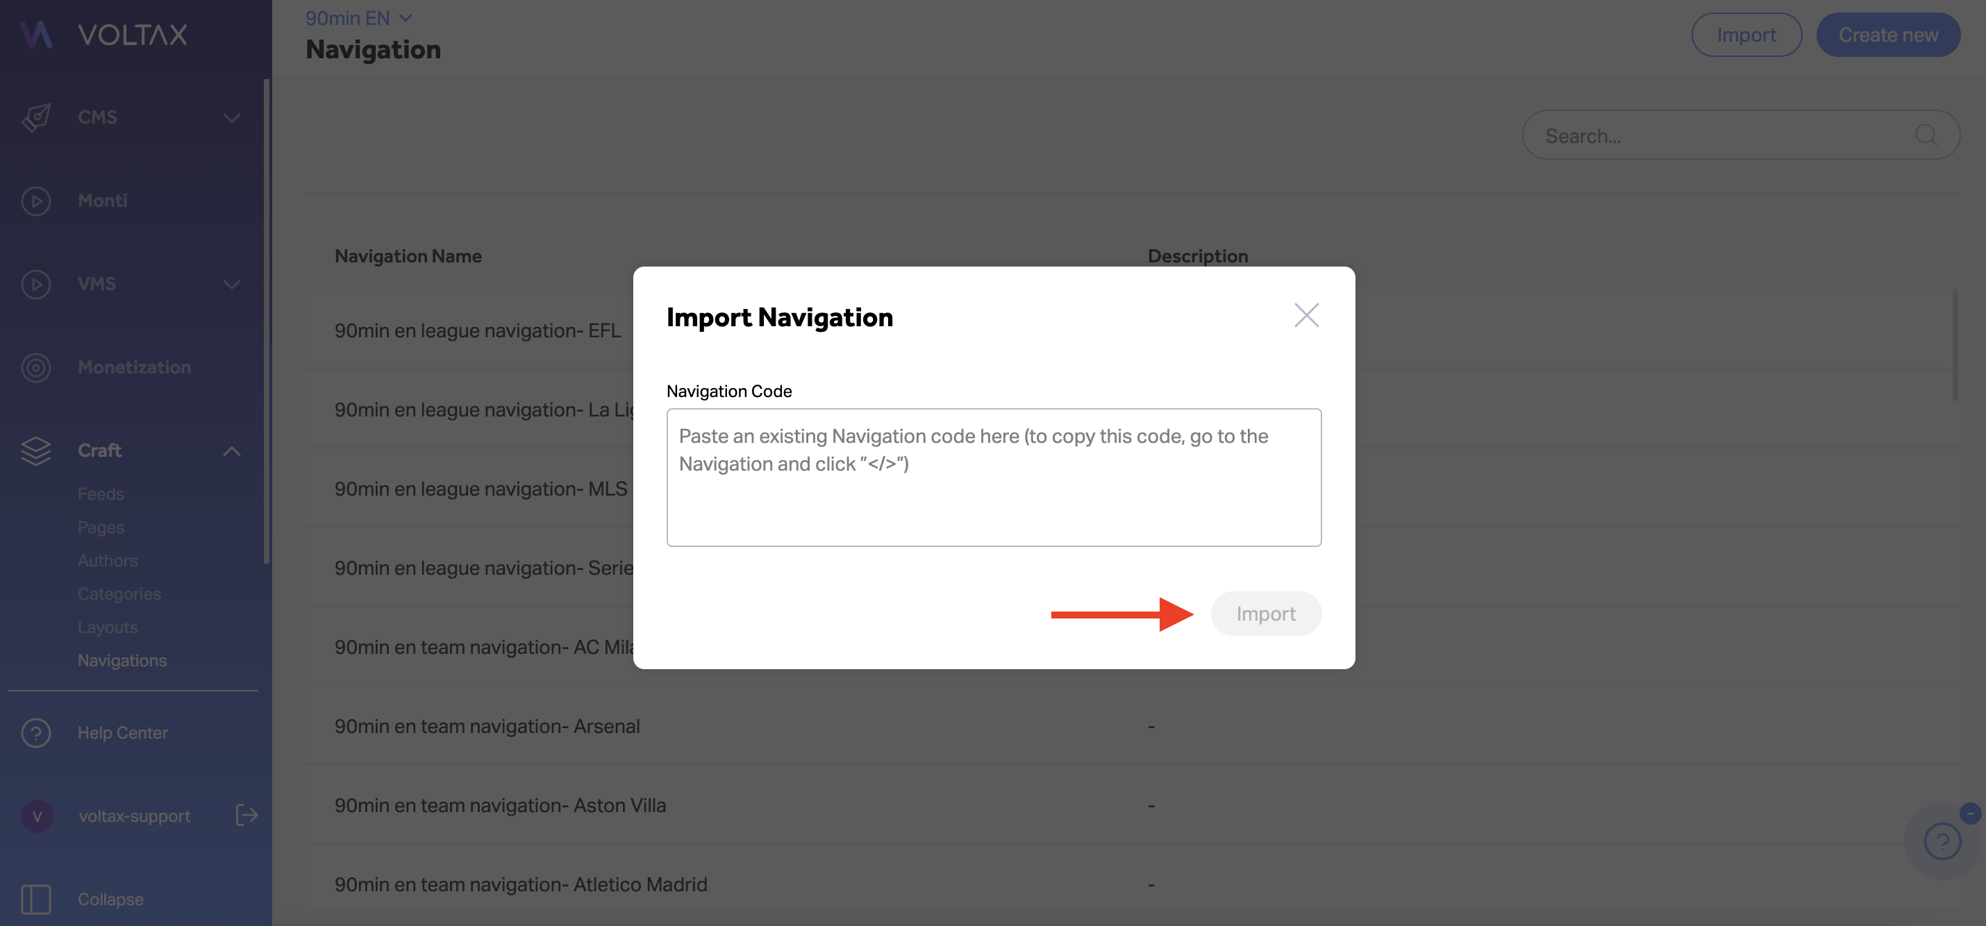
Task: Click the Help Center question icon
Action: (35, 732)
